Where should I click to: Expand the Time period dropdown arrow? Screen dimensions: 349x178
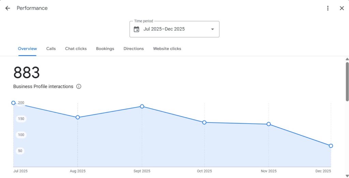[212, 29]
